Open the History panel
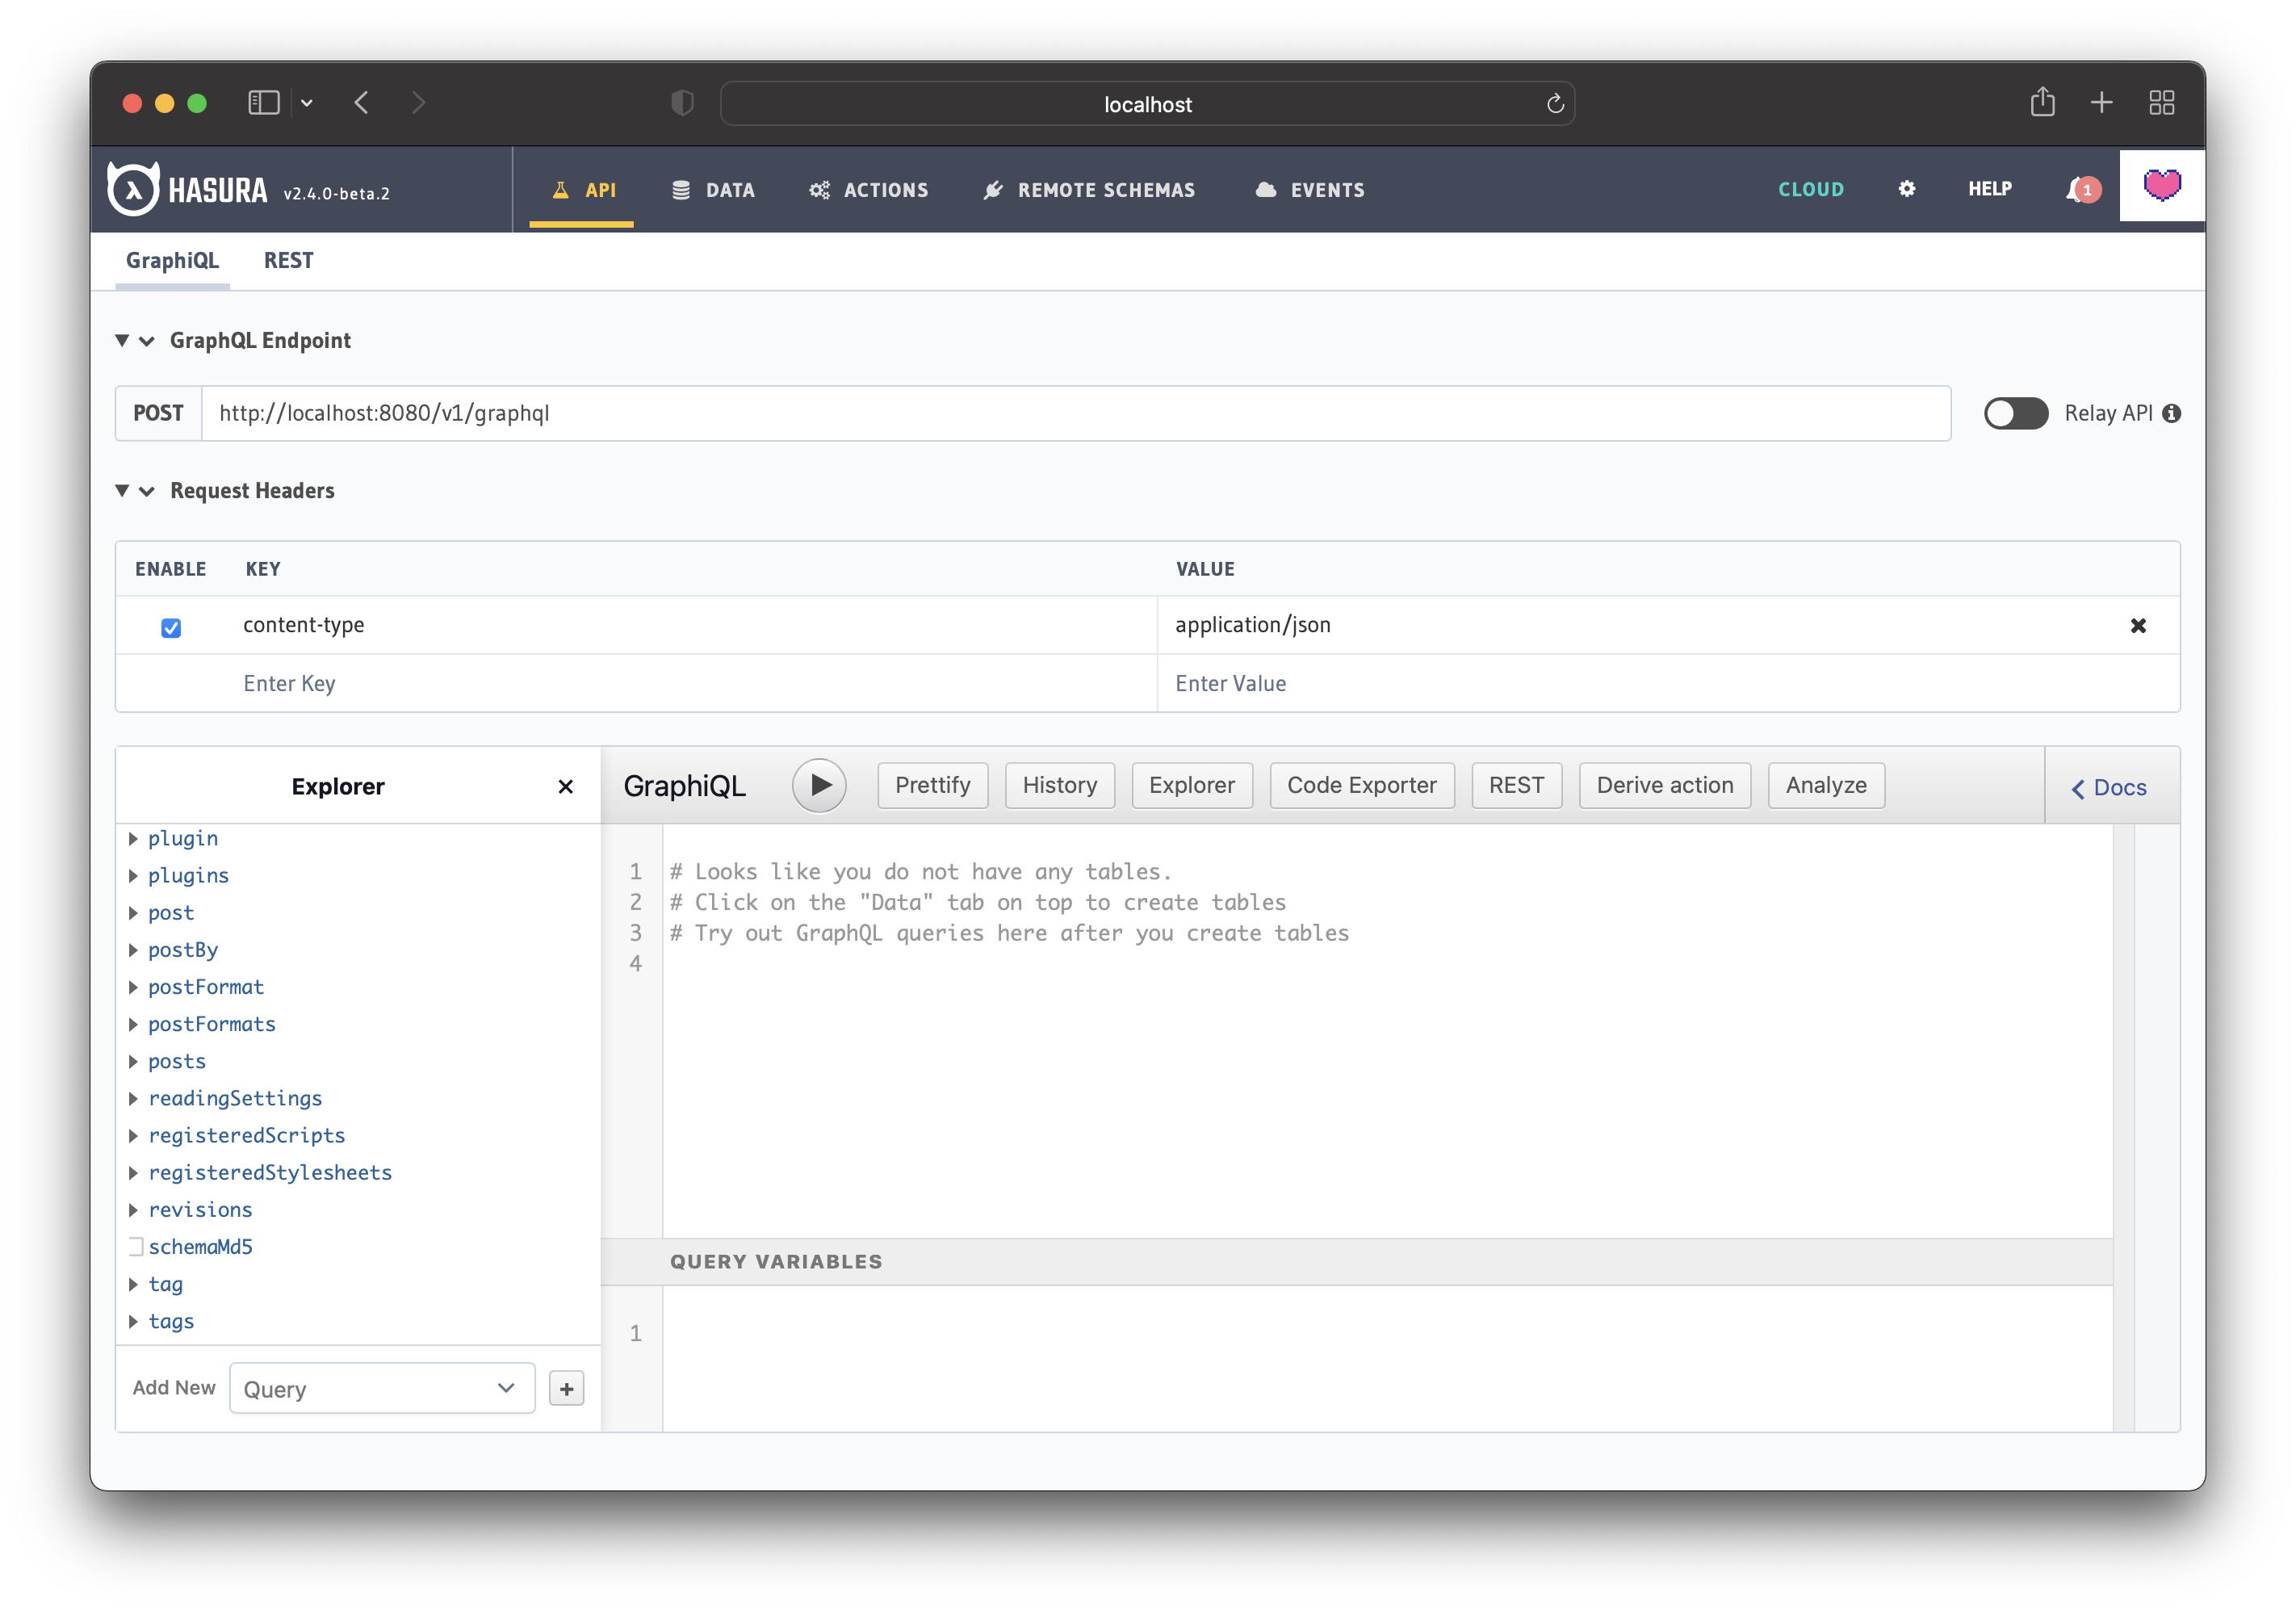The height and width of the screenshot is (1610, 2296). [1059, 783]
